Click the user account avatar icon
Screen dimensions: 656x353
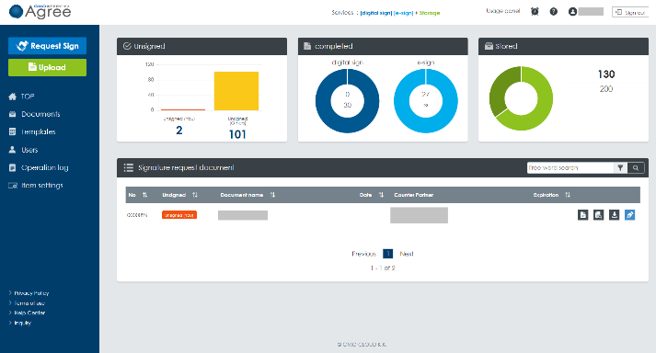572,12
